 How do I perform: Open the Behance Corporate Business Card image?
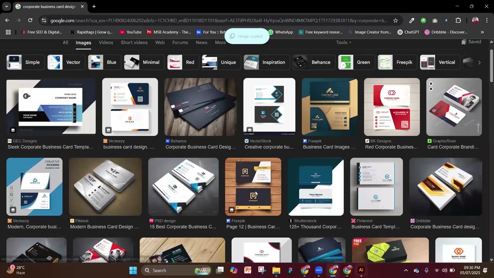tap(201, 107)
